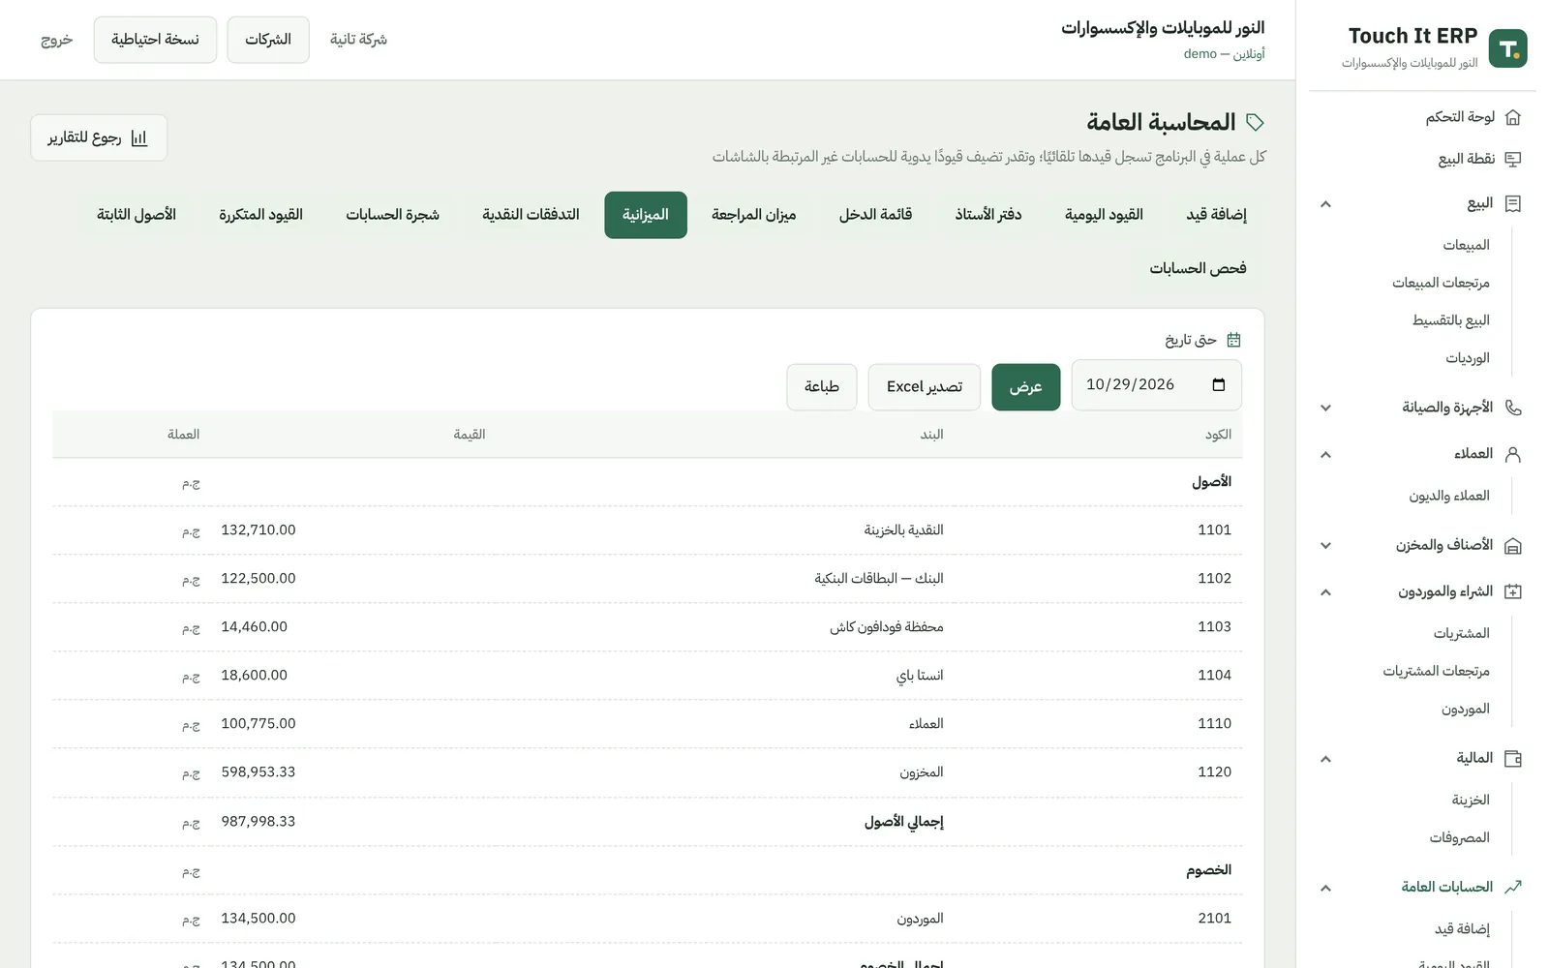Select the إضافة قيد tab
Viewport: 1549px width, 968px height.
tap(1216, 215)
